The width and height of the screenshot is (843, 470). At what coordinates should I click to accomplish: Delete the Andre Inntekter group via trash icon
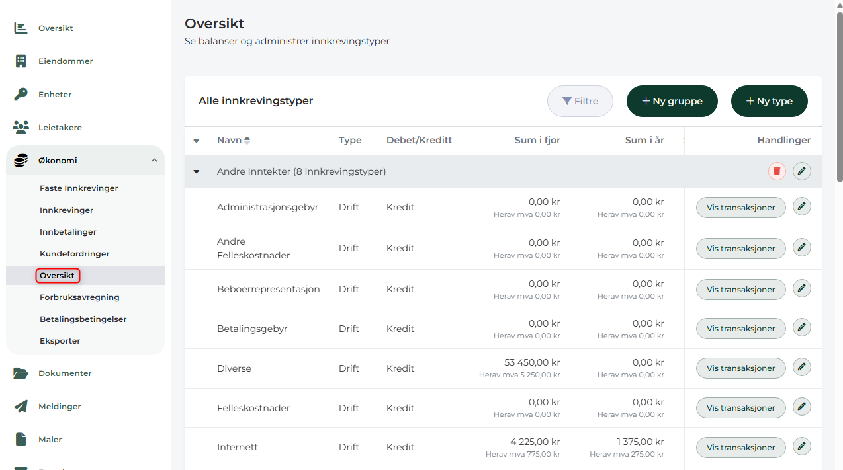[777, 171]
